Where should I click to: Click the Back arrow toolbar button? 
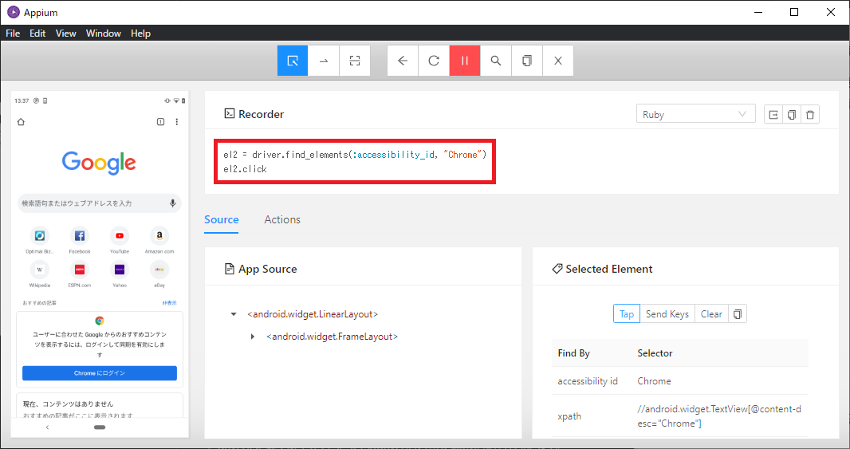(x=403, y=61)
